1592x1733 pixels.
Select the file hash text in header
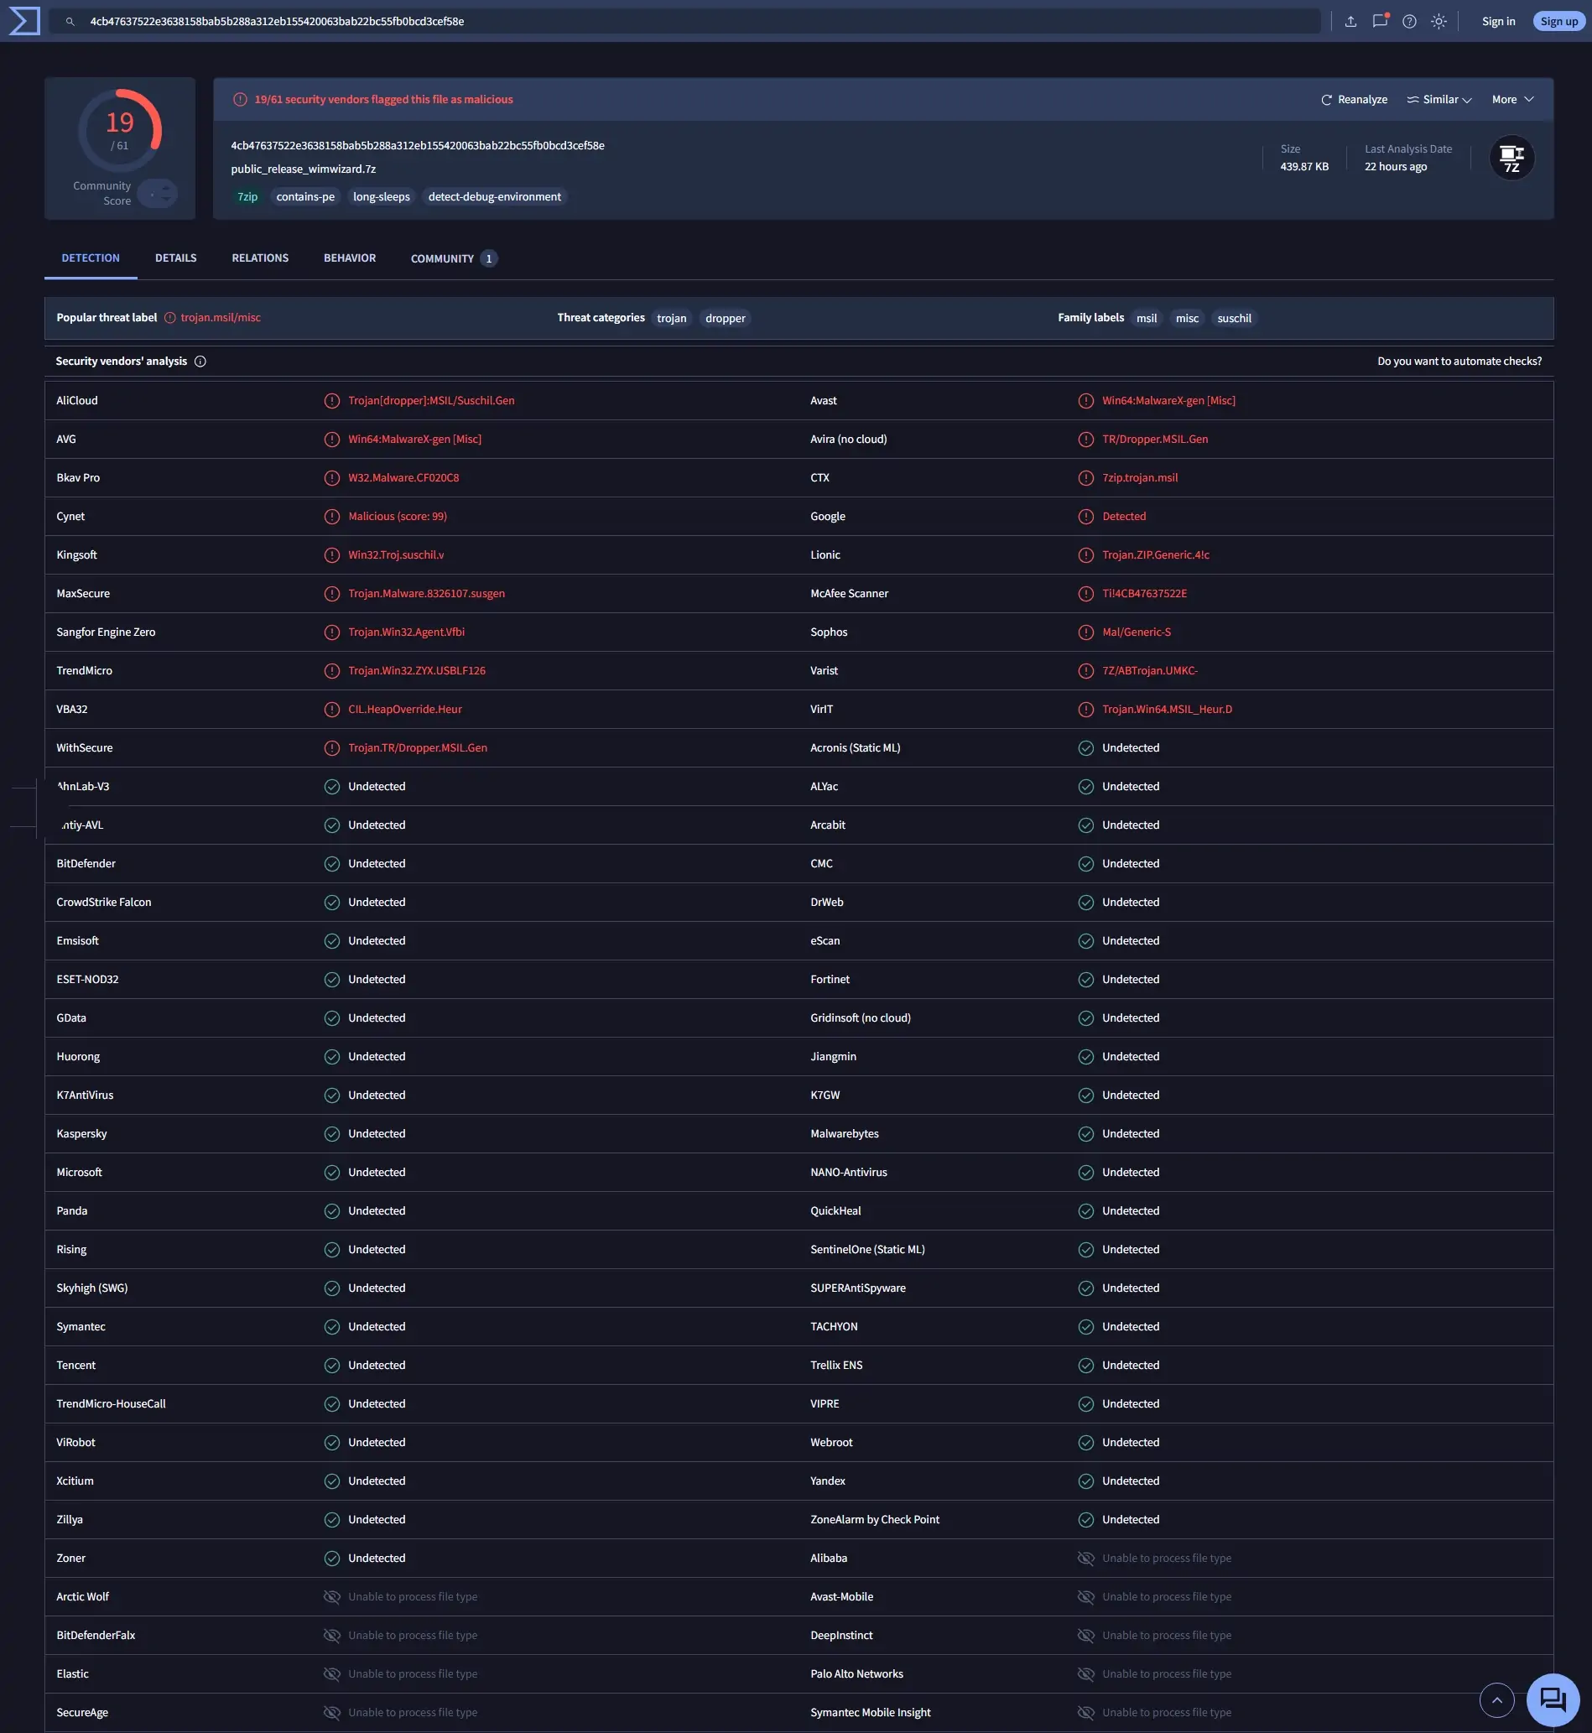coord(418,146)
